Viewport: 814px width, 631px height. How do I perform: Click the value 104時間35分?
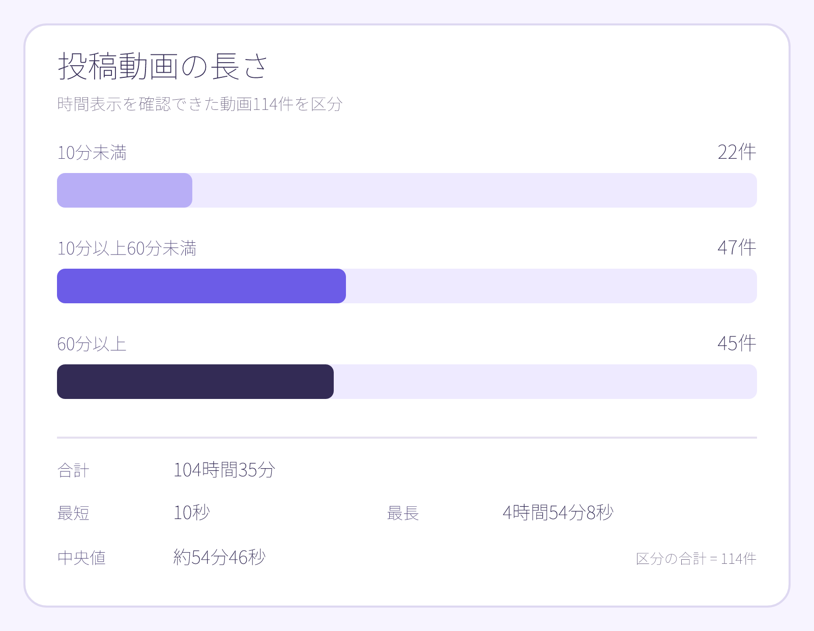click(x=224, y=470)
